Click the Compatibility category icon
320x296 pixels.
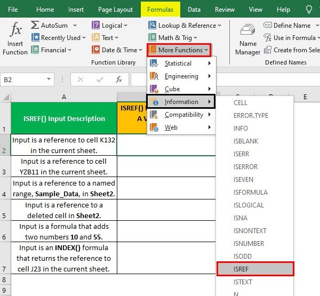154,115
